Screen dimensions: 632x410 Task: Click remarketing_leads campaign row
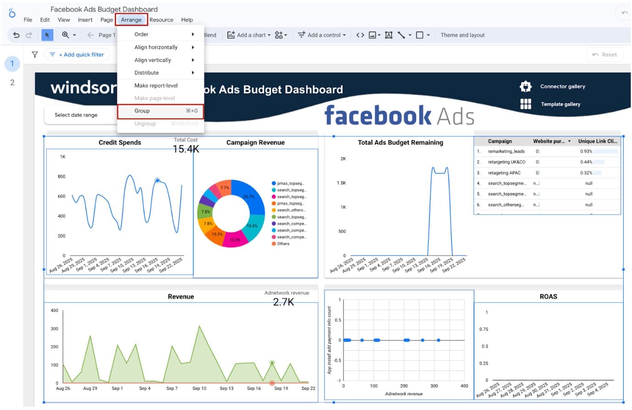[x=547, y=151]
